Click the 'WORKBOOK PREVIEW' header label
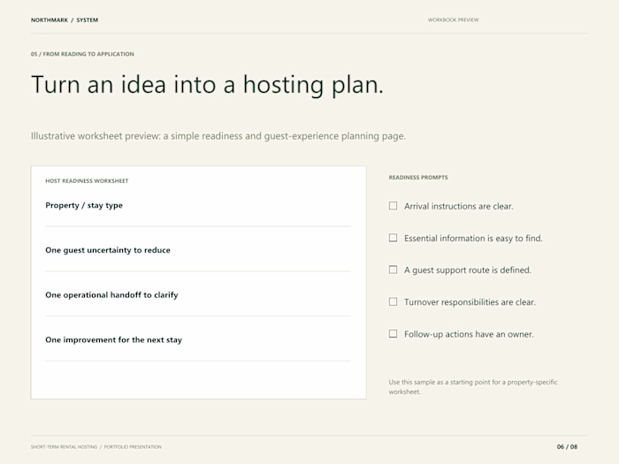 pos(453,19)
